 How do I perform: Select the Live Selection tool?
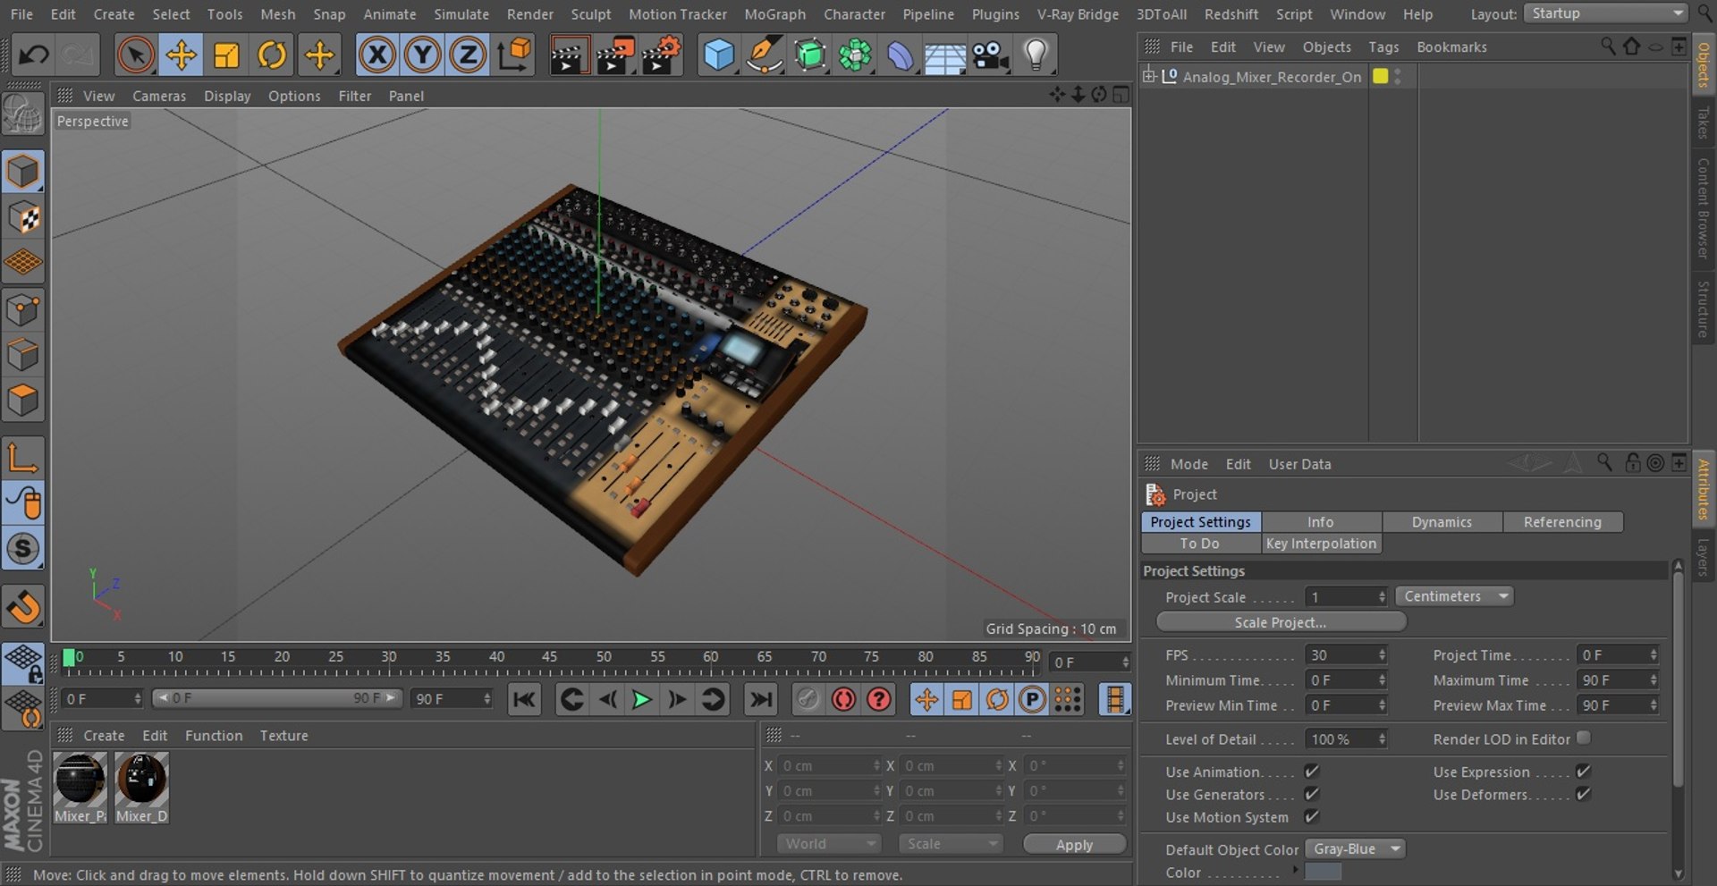click(x=135, y=55)
